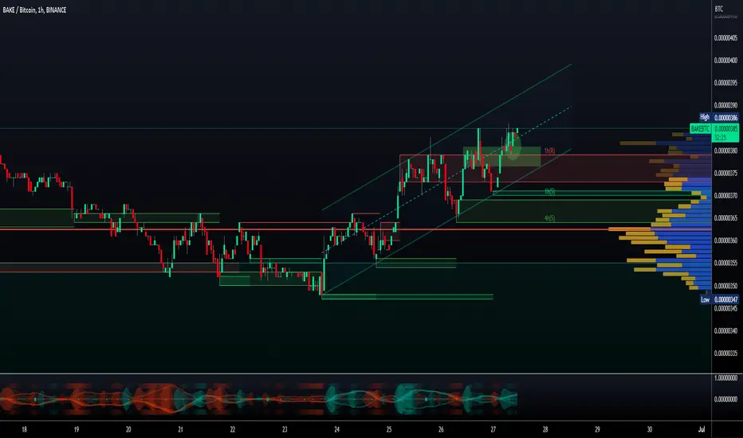Click the Jul month label on time axis
Image resolution: width=743 pixels, height=438 pixels.
pos(702,430)
